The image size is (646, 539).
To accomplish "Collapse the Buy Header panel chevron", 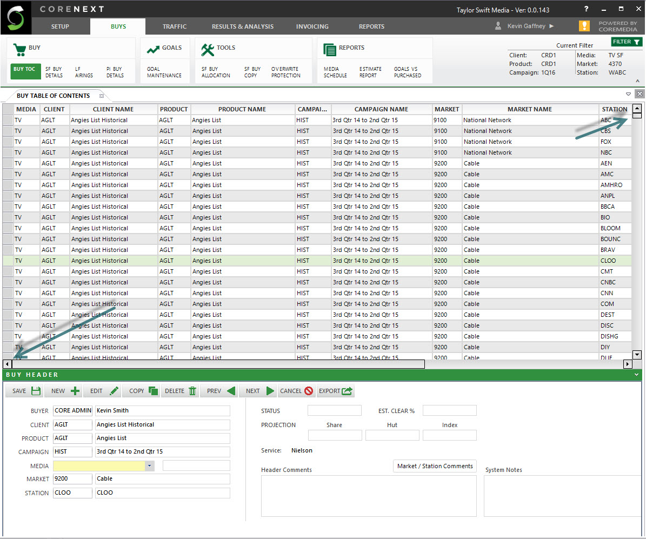I will tap(637, 375).
